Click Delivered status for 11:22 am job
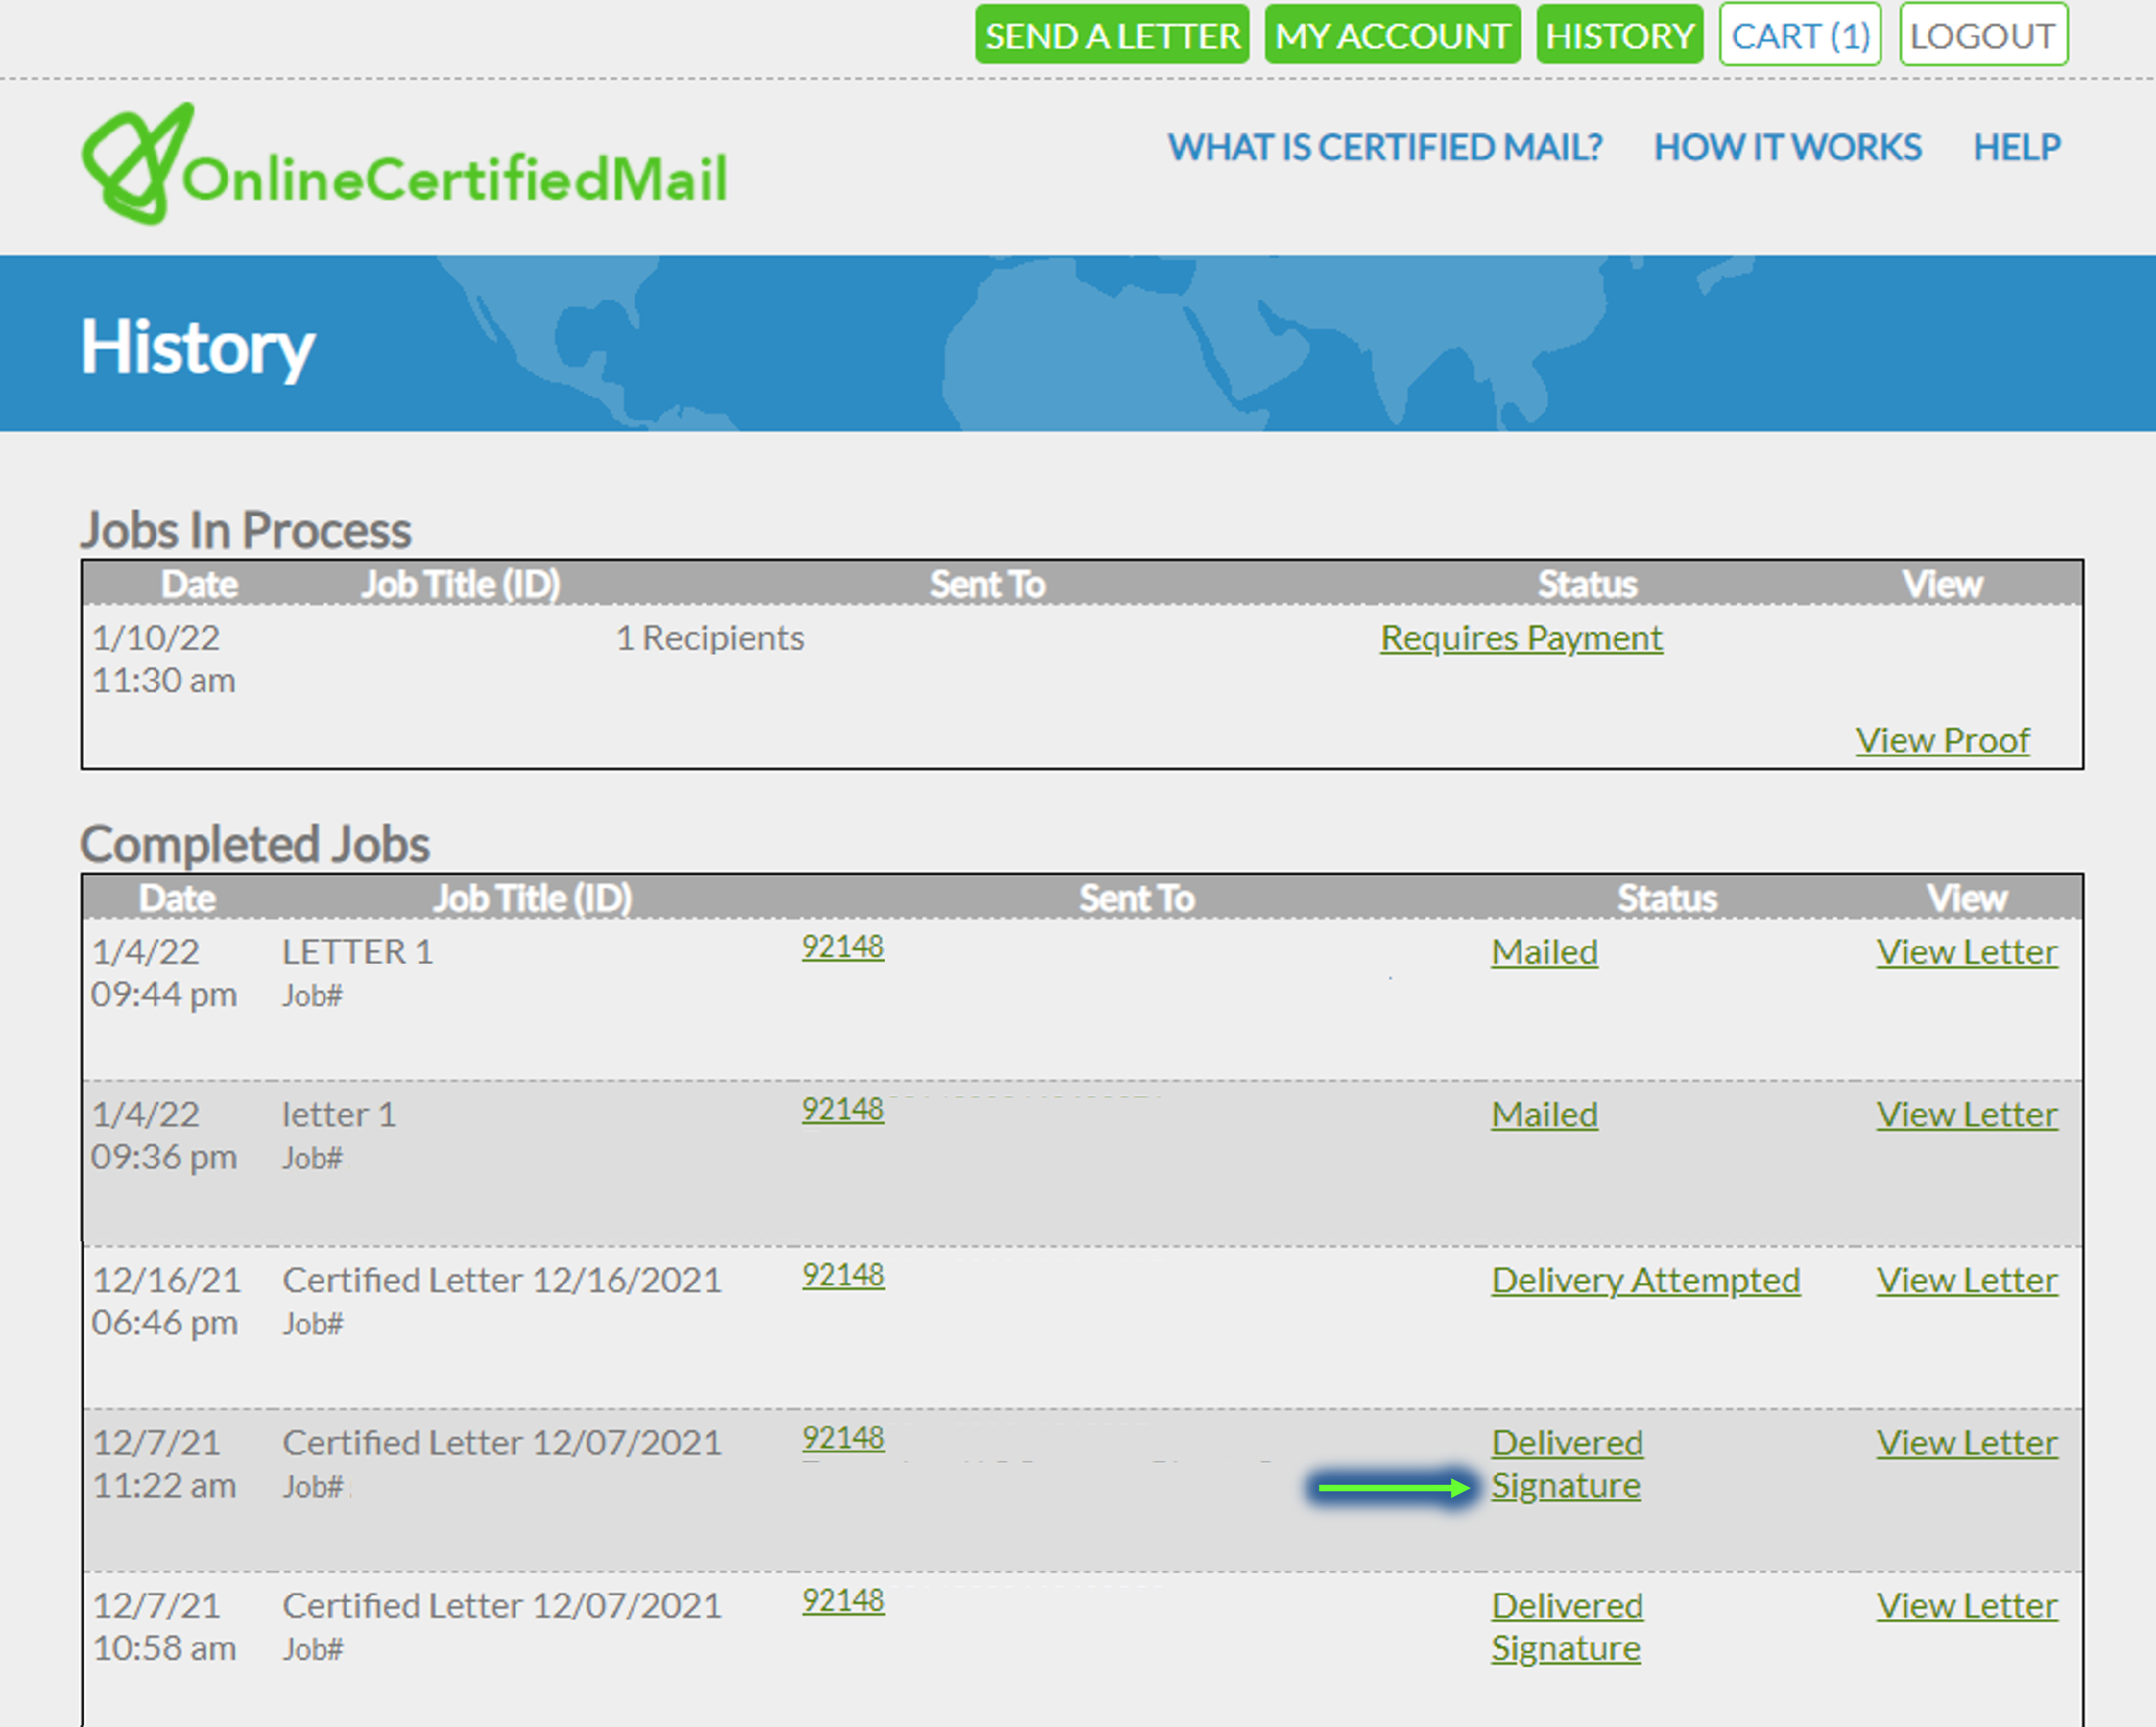 tap(1566, 1443)
